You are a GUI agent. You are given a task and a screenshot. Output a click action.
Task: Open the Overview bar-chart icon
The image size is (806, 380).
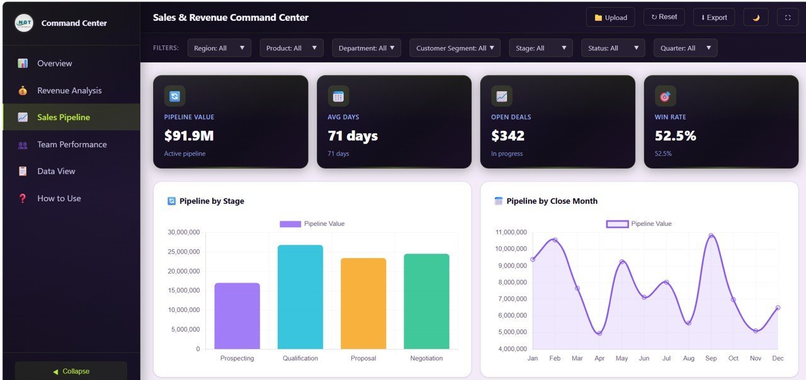(x=24, y=63)
